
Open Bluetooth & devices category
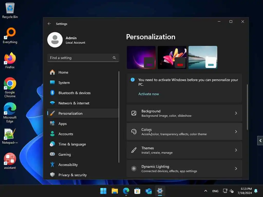pyautogui.click(x=83, y=93)
